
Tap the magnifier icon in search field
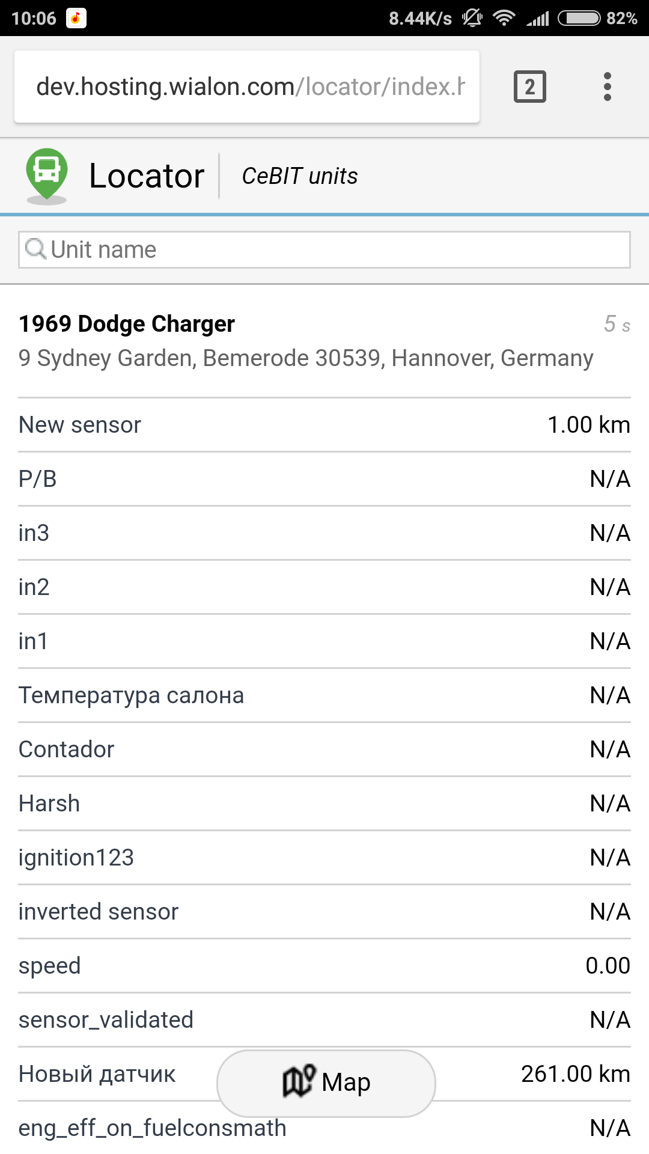click(35, 249)
